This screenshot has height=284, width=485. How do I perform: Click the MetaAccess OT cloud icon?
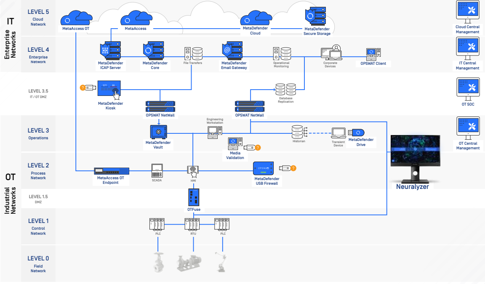coord(76,18)
